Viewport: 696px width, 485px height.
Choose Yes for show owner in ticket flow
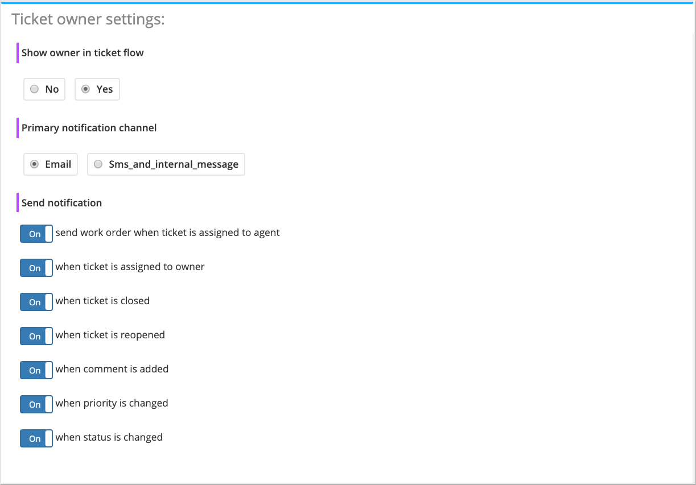(x=86, y=89)
